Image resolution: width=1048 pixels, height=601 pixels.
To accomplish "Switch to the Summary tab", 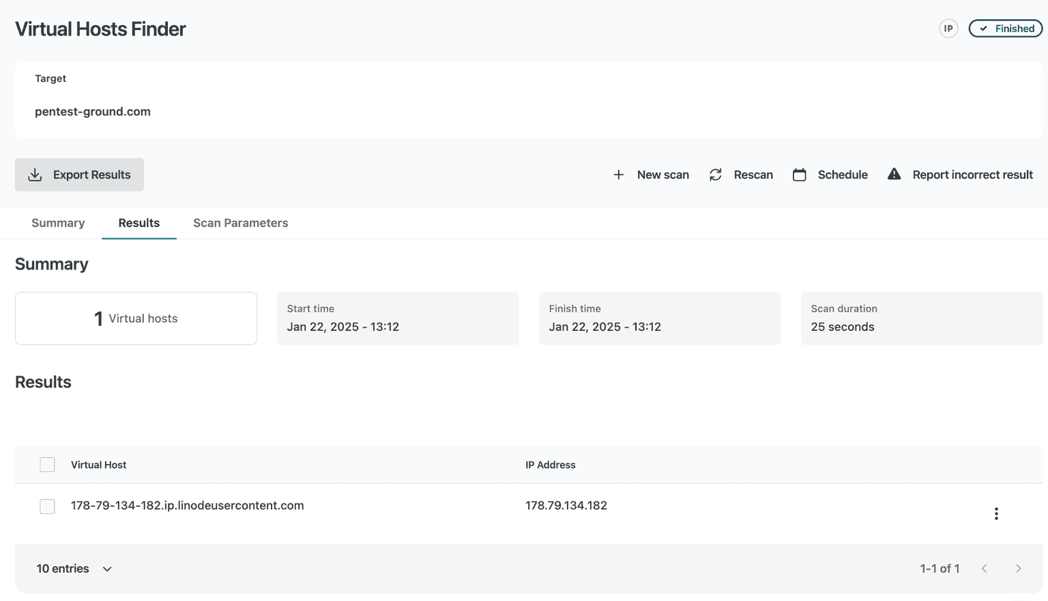I will (x=58, y=223).
